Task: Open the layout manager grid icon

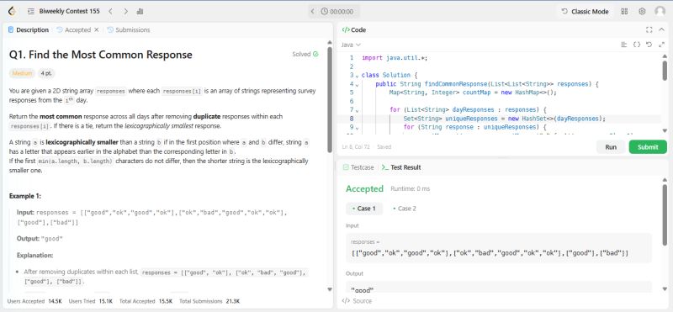Action: 624,12
